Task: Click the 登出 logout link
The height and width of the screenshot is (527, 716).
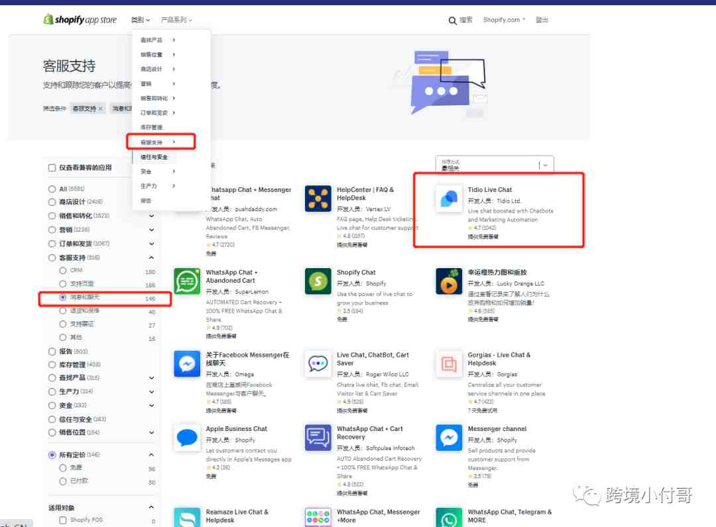Action: (542, 20)
